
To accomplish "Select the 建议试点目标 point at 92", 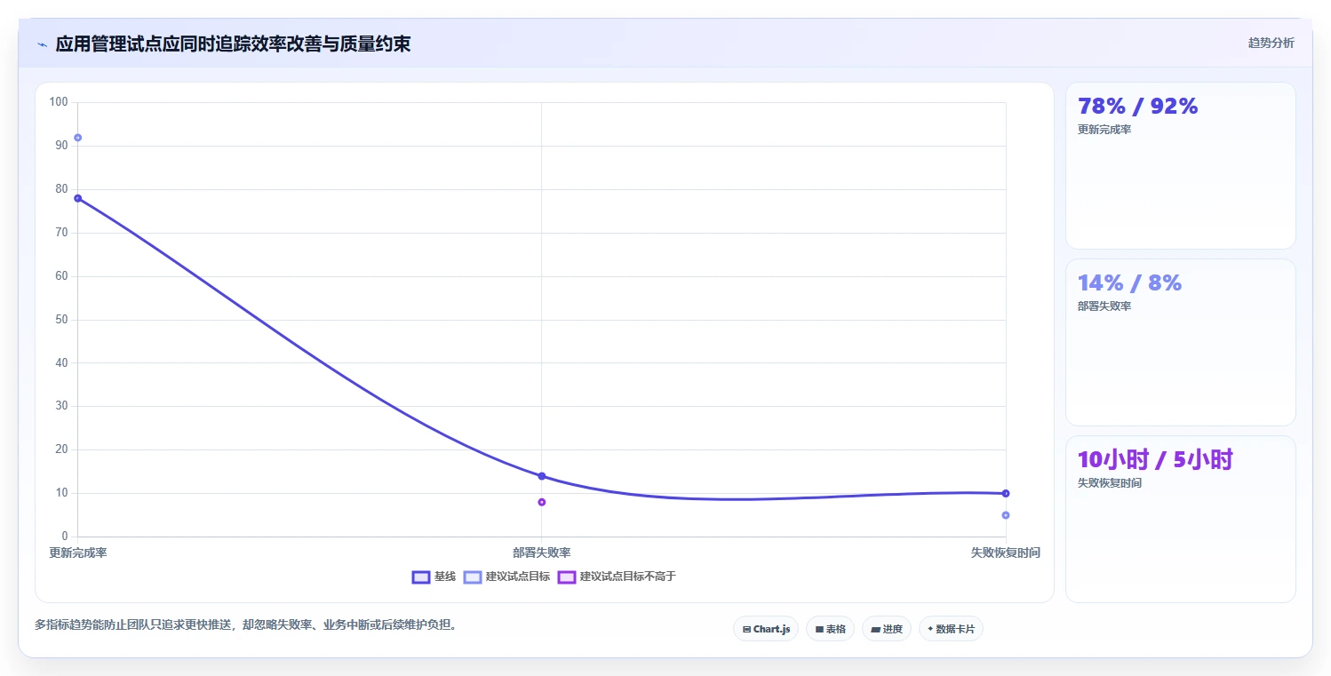I will pyautogui.click(x=78, y=138).
